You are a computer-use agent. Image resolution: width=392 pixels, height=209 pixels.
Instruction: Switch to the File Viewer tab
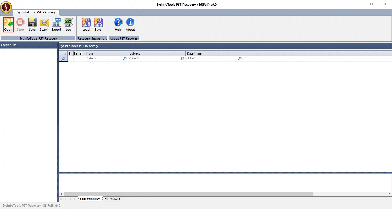pos(112,199)
